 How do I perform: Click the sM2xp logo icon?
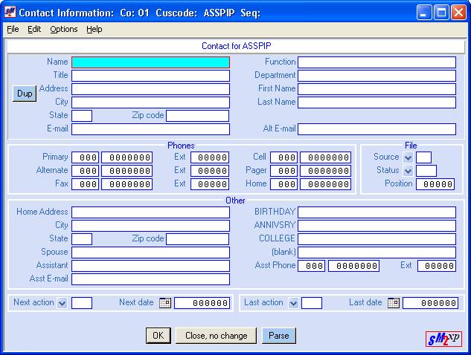pos(443,339)
